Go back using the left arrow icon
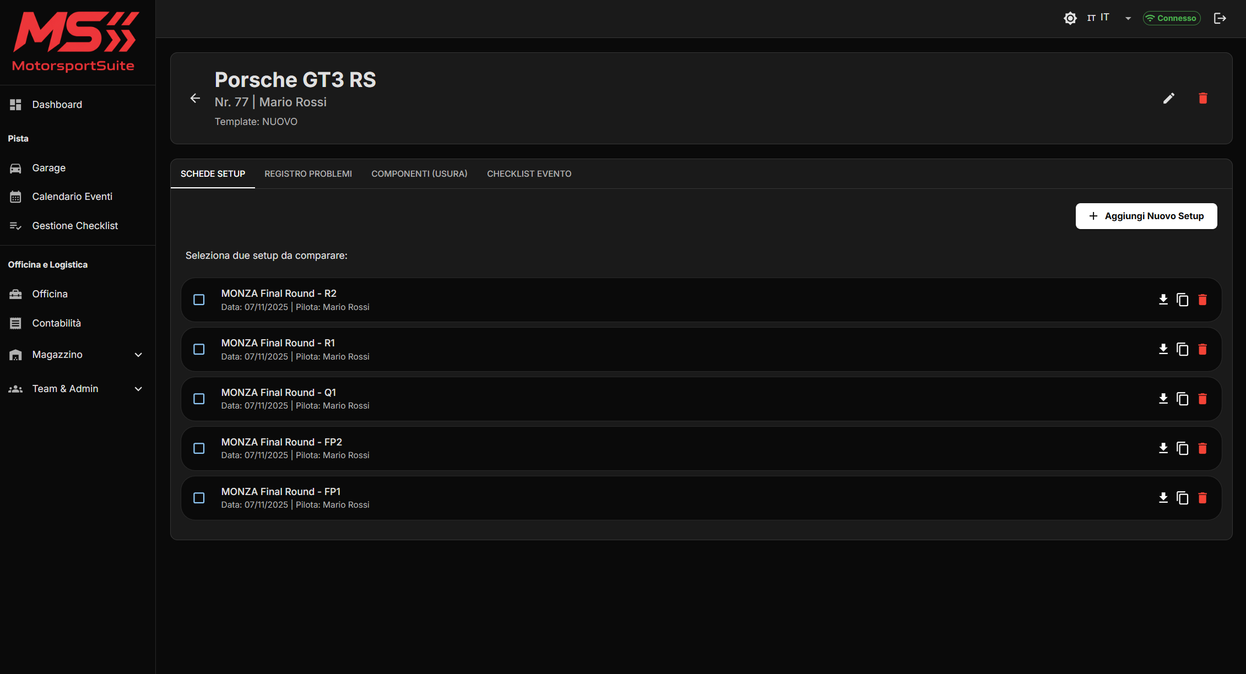 (x=195, y=99)
